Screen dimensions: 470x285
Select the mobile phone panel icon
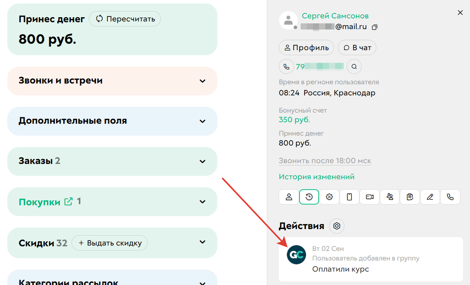(x=349, y=197)
